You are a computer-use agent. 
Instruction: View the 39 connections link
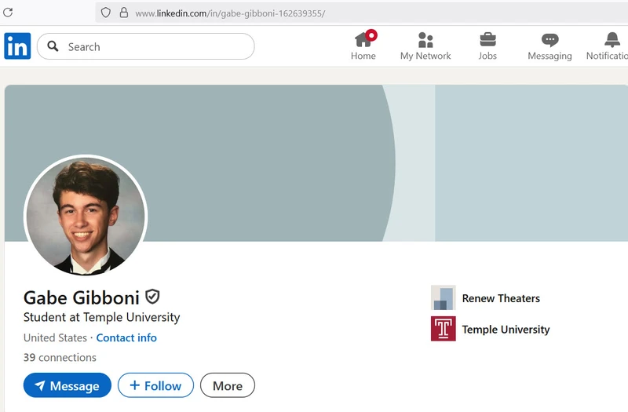click(x=60, y=357)
